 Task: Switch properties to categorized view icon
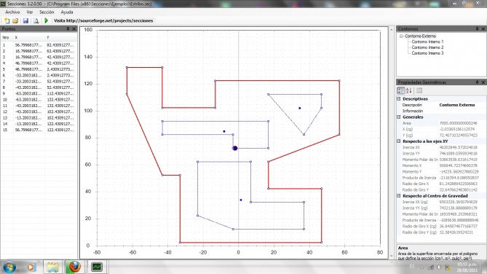(x=400, y=90)
